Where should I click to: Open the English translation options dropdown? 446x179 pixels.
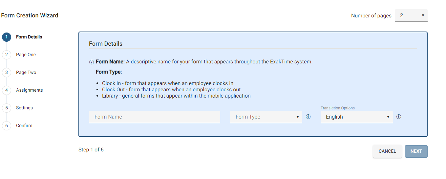pos(357,117)
